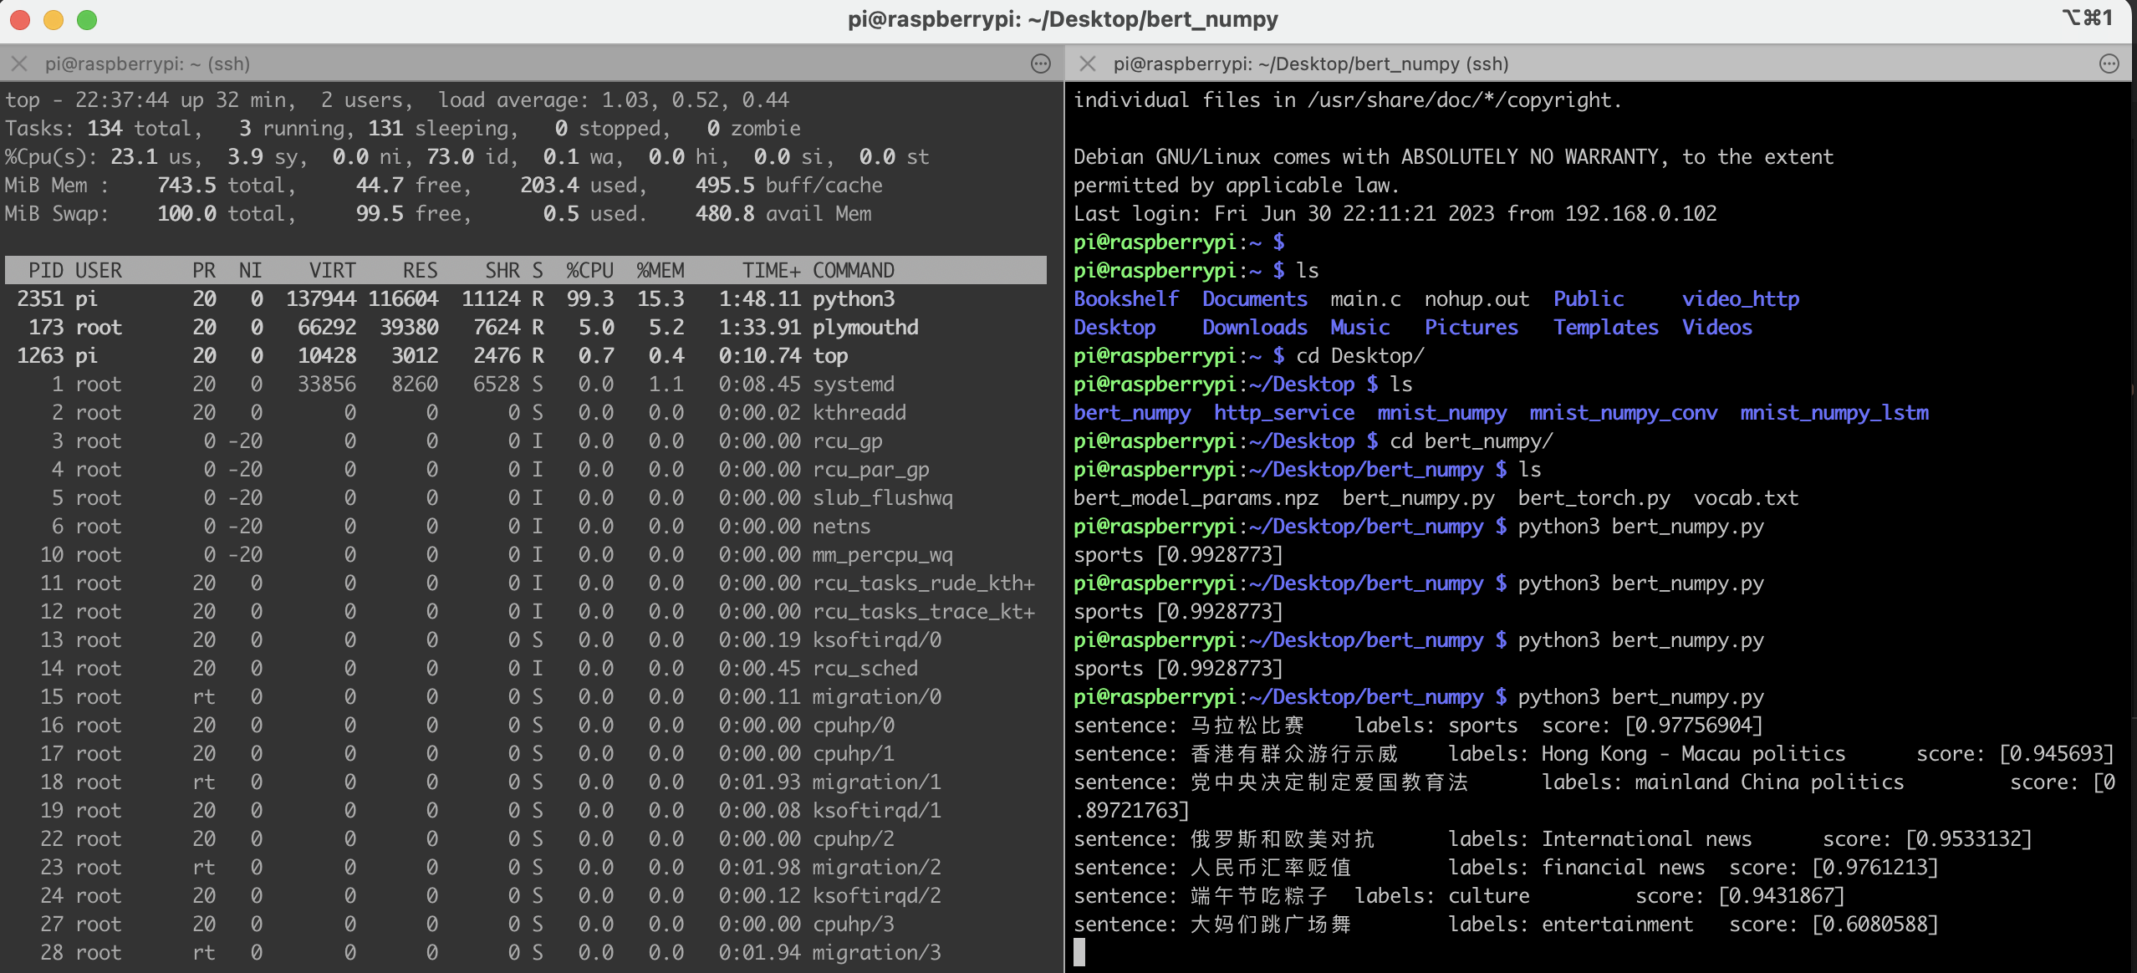2137x973 pixels.
Task: Click the score [0.97756904] for sports
Action: pos(1694,726)
